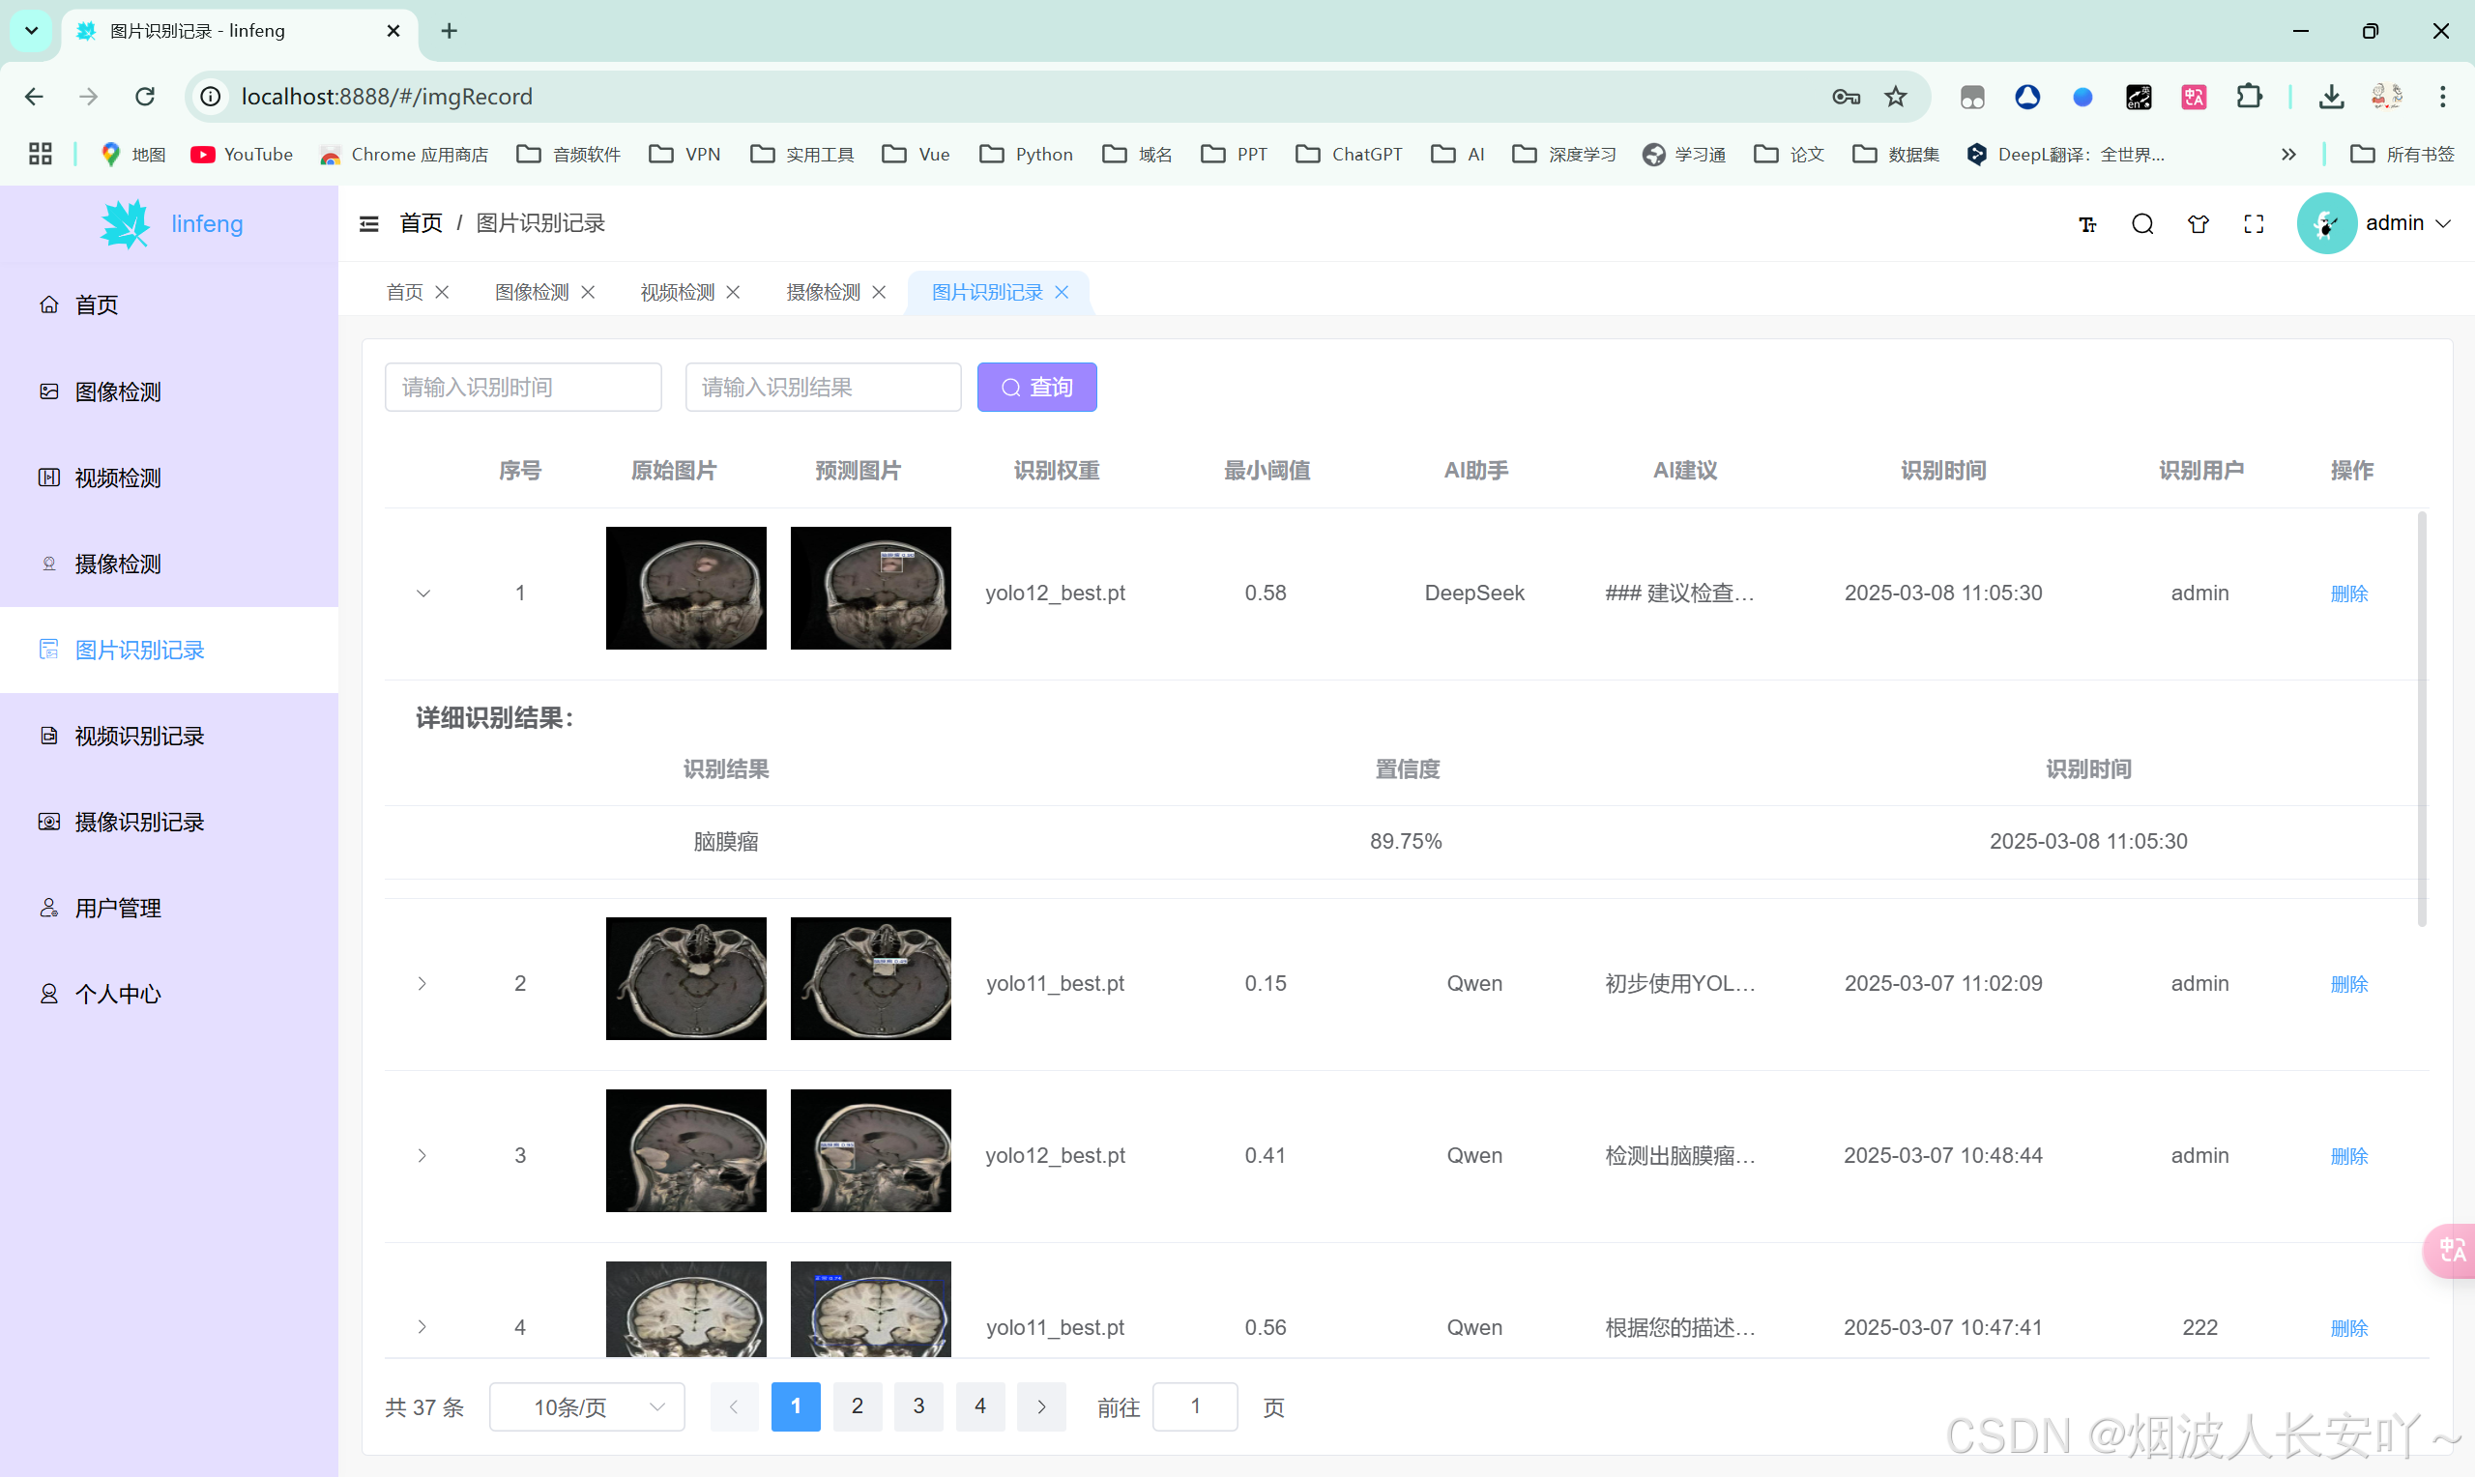Open the 10条/页 page size dropdown
2475x1477 pixels.
click(586, 1406)
